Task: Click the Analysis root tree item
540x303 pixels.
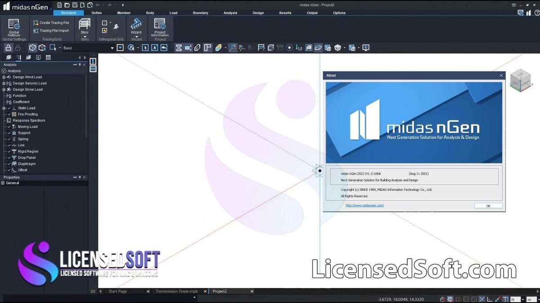Action: coord(14,71)
